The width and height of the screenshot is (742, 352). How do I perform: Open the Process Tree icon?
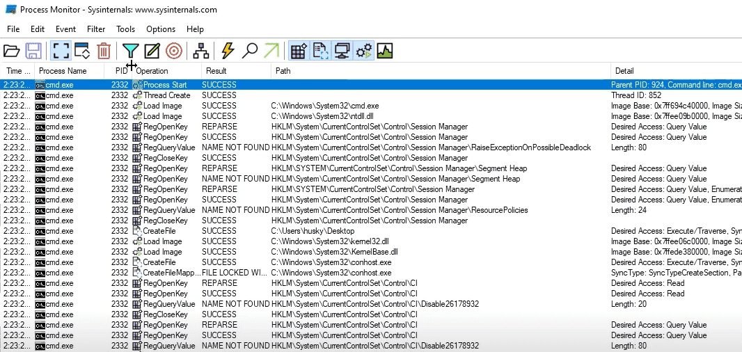coord(201,51)
